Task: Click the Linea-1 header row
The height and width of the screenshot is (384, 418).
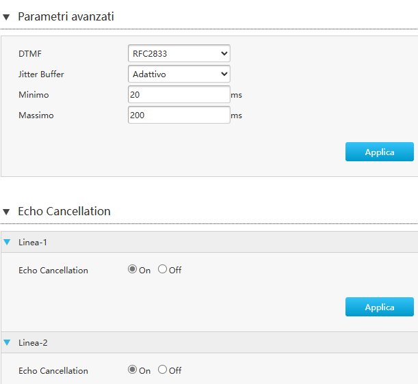Action: click(x=209, y=242)
